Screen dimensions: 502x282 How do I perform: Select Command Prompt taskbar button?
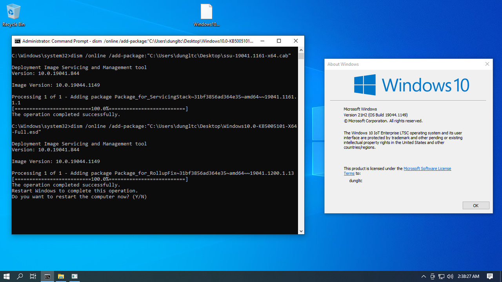tap(47, 276)
